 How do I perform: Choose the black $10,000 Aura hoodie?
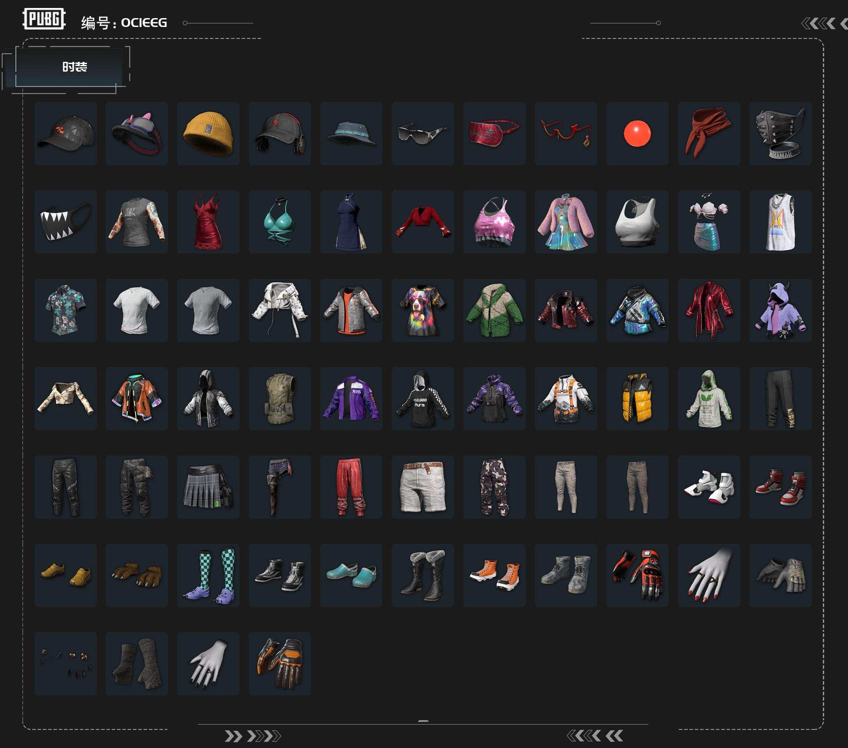click(x=423, y=399)
